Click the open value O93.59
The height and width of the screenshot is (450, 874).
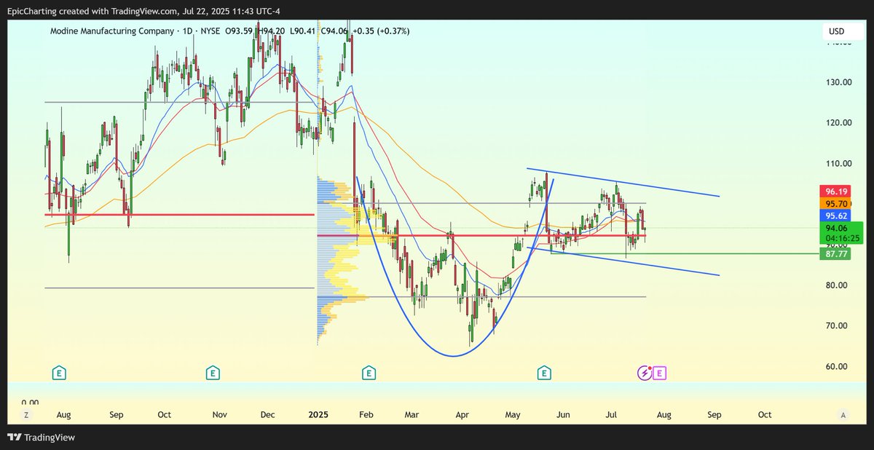click(239, 31)
